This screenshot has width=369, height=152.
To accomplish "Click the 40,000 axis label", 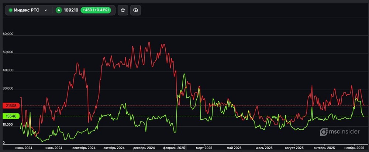I will [x=8, y=70].
